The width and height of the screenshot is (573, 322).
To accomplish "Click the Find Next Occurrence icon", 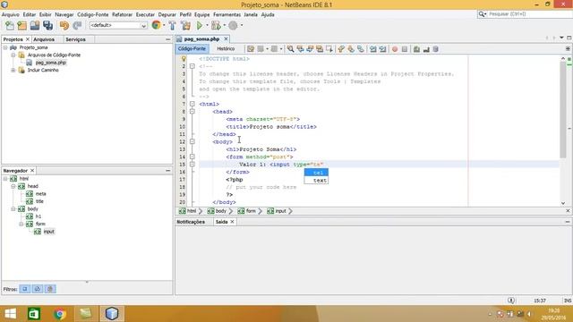I will click(x=310, y=49).
